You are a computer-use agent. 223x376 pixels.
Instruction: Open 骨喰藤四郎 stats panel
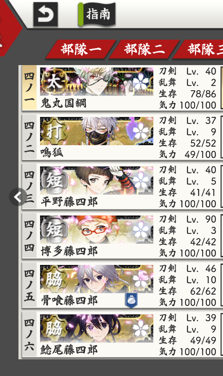pyautogui.click(x=187, y=285)
